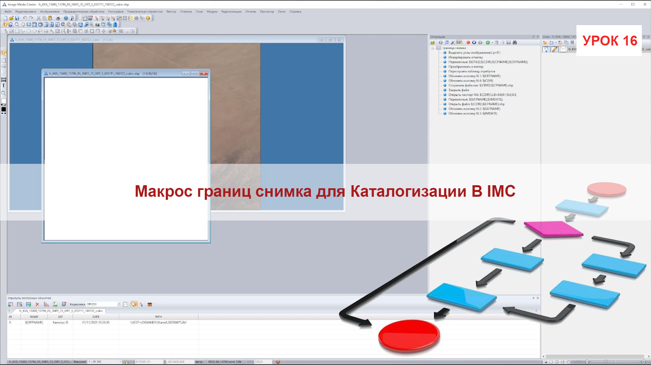The width and height of the screenshot is (651, 365).
Task: Click the horizontal scrollbar in Слои panel
Action: 595,357
